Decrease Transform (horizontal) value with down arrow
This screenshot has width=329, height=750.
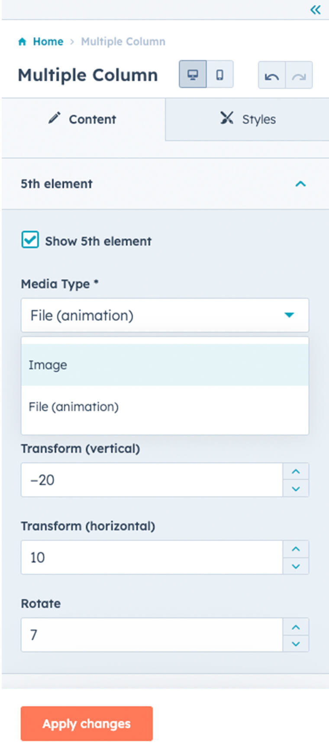[x=296, y=566]
